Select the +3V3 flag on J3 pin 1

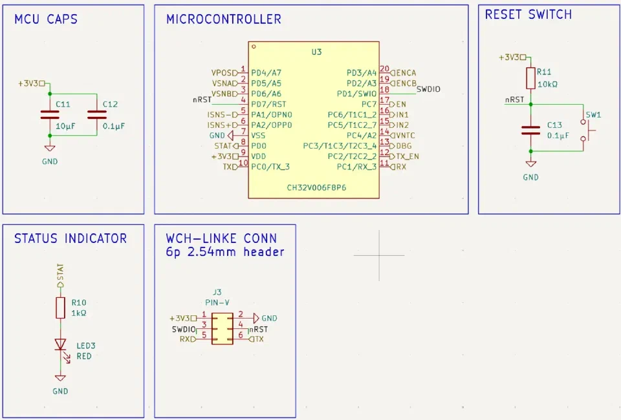(183, 319)
